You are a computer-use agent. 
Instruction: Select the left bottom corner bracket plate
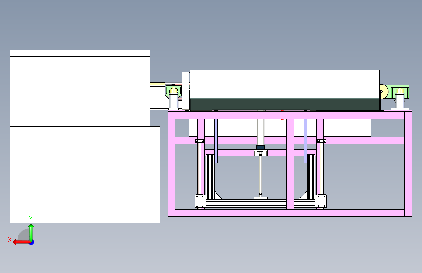200,202
